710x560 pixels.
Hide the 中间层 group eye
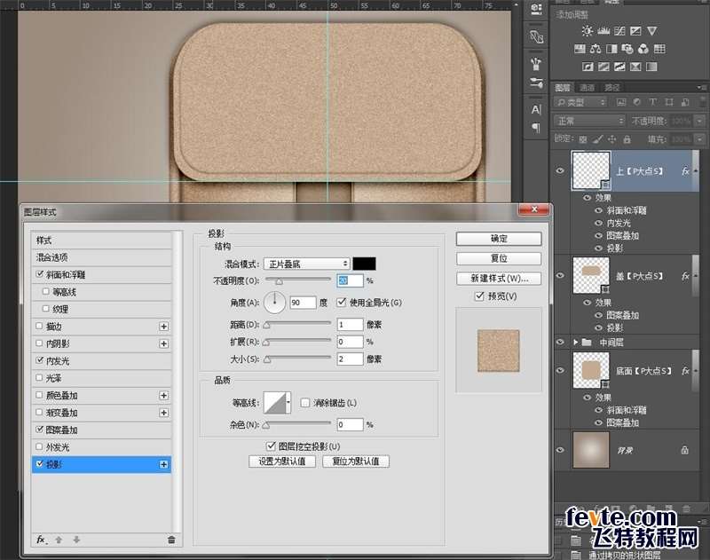coord(561,343)
